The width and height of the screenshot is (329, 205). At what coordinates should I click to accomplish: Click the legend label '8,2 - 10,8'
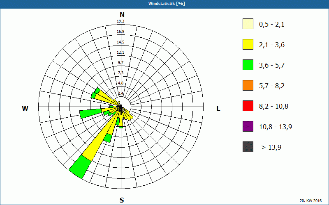pos(273,107)
